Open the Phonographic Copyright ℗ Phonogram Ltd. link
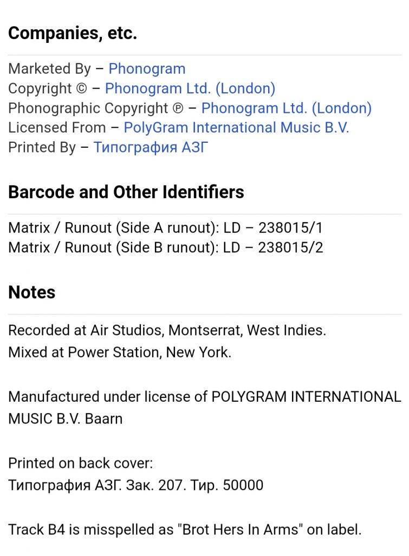Image resolution: width=409 pixels, height=556 pixels. click(x=286, y=108)
